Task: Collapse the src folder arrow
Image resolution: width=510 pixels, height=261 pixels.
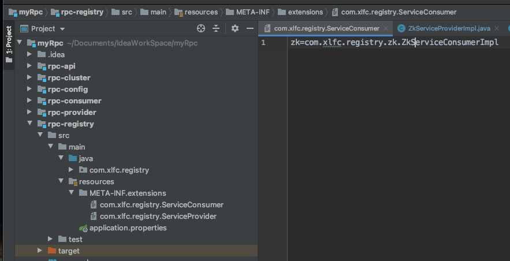Action: click(40, 135)
